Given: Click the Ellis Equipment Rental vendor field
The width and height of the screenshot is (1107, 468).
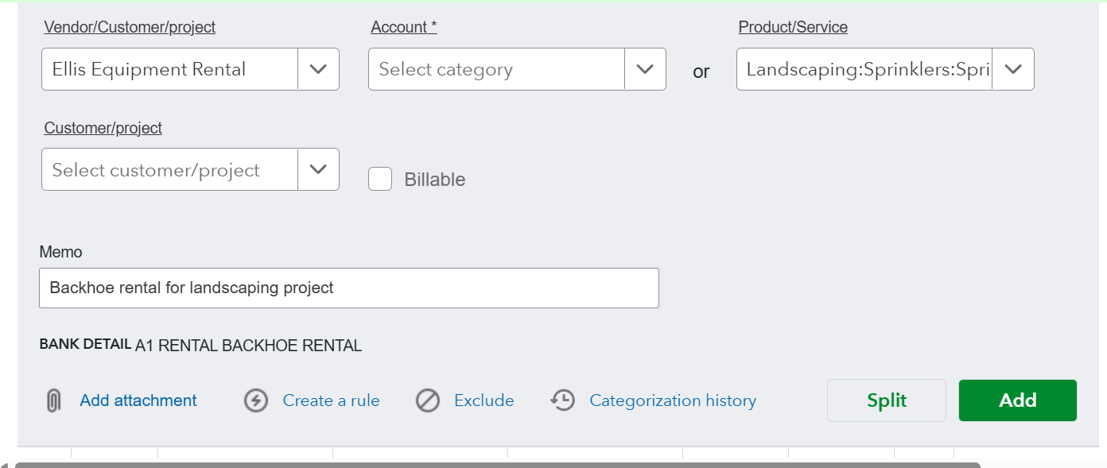Looking at the screenshot, I should [x=170, y=69].
